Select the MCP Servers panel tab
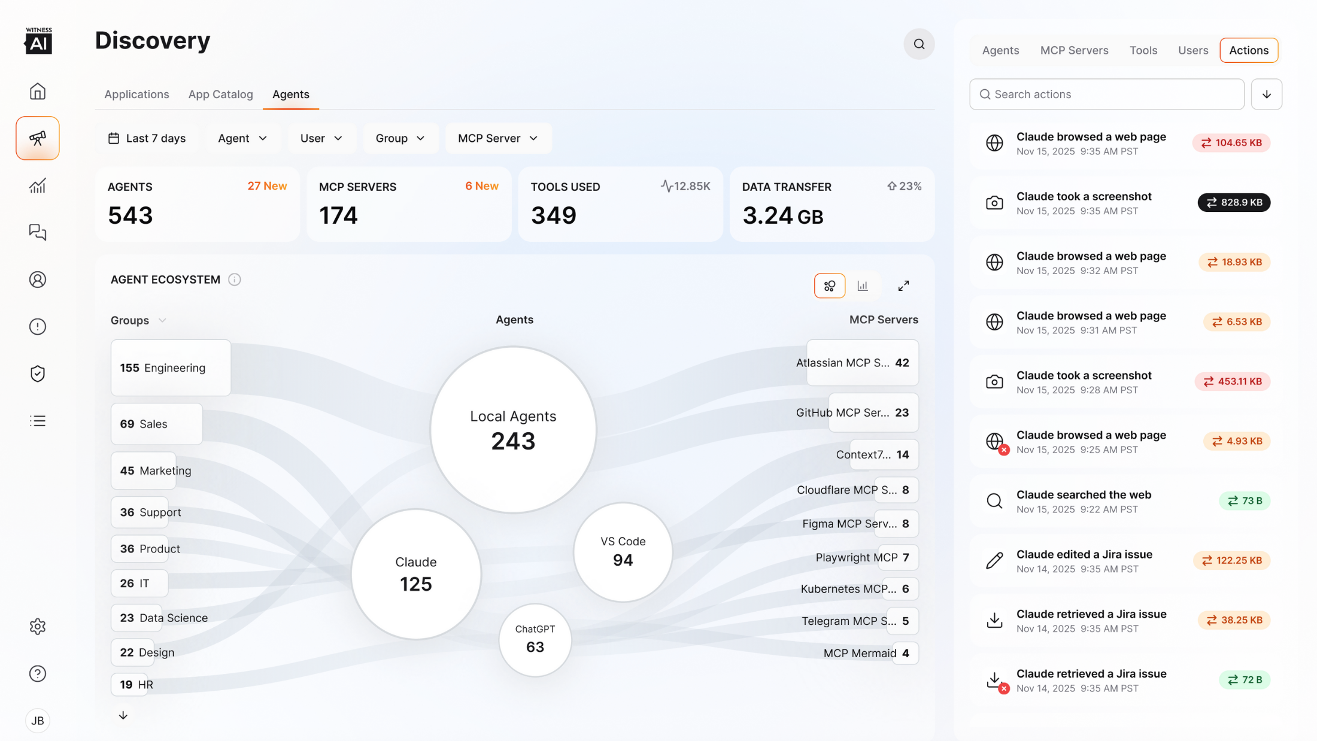1317x741 pixels. [x=1074, y=50]
